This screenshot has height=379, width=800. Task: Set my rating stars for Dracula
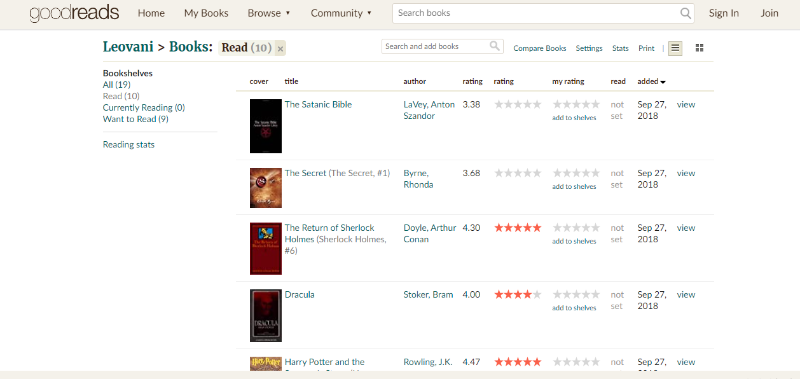point(576,294)
